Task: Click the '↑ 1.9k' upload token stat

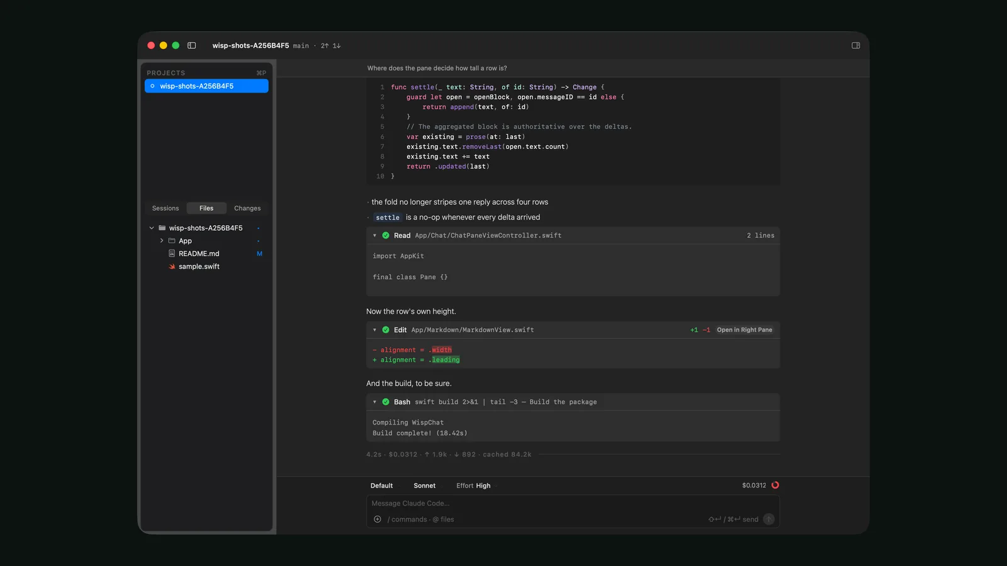Action: pos(436,454)
